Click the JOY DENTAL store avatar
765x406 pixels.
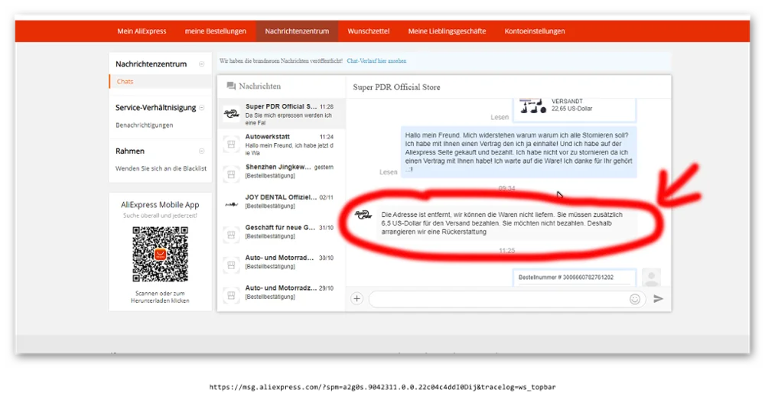[x=231, y=205]
